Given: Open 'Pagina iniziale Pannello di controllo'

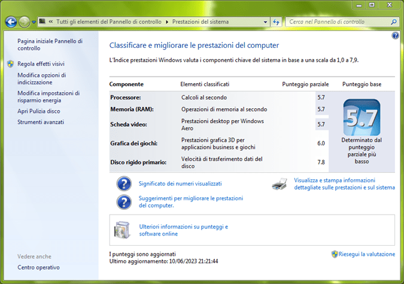Looking at the screenshot, I should 50,45.
